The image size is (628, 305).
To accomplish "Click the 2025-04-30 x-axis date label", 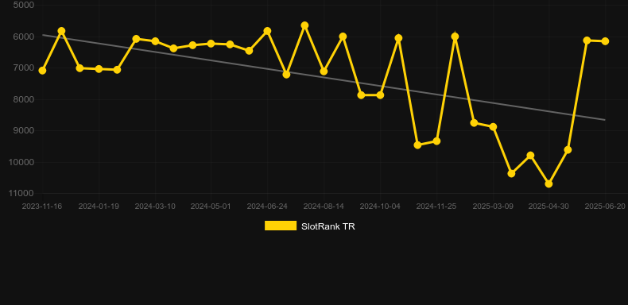I will [549, 207].
